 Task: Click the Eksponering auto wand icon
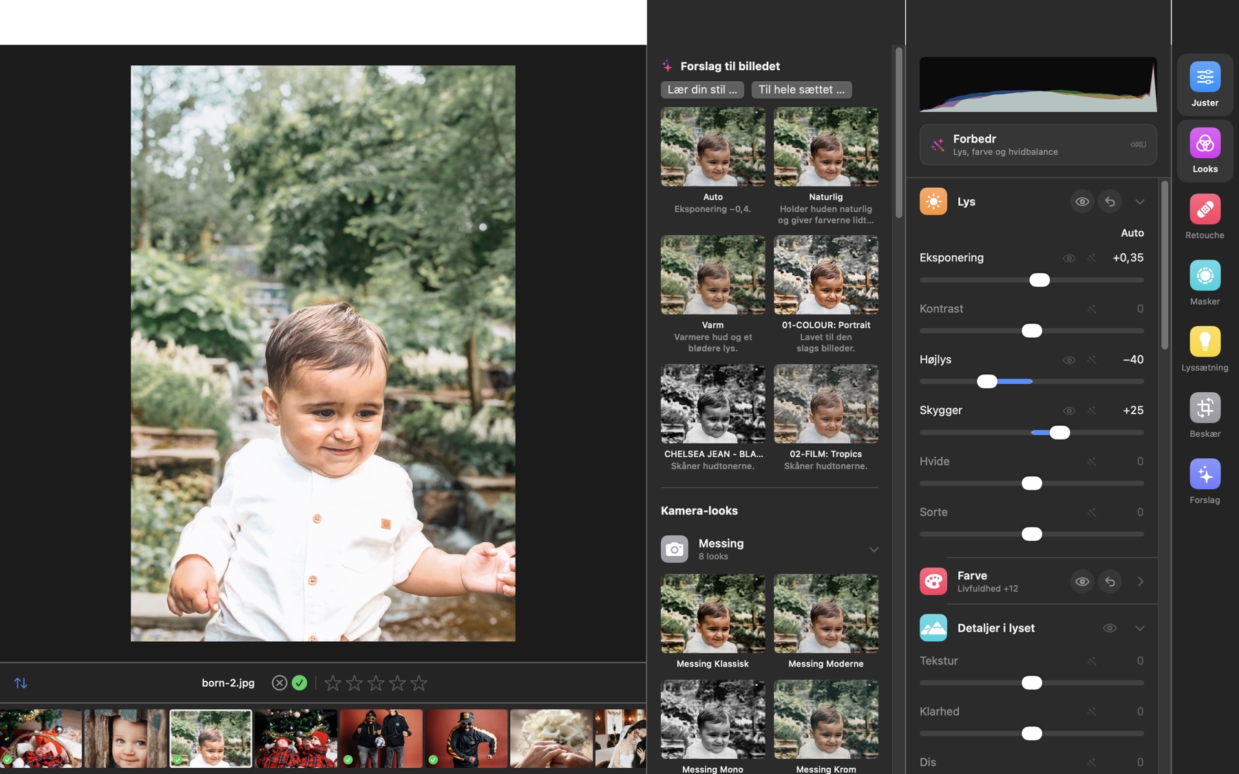click(1092, 258)
